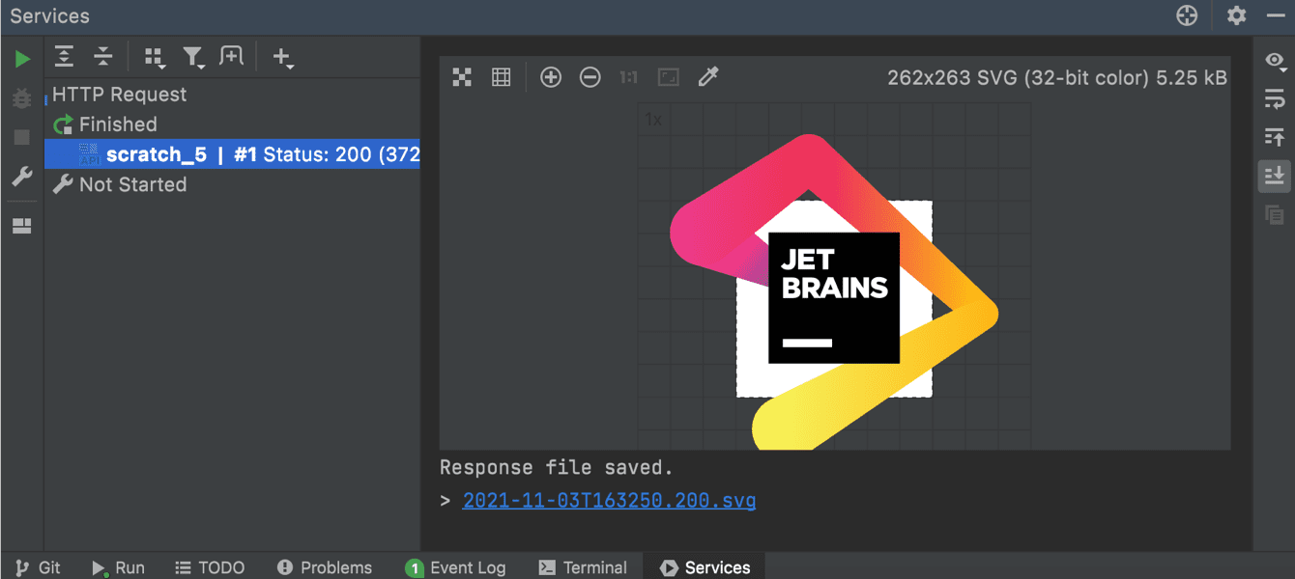Open the selected service in a new tab
The height and width of the screenshot is (579, 1295).
click(232, 57)
